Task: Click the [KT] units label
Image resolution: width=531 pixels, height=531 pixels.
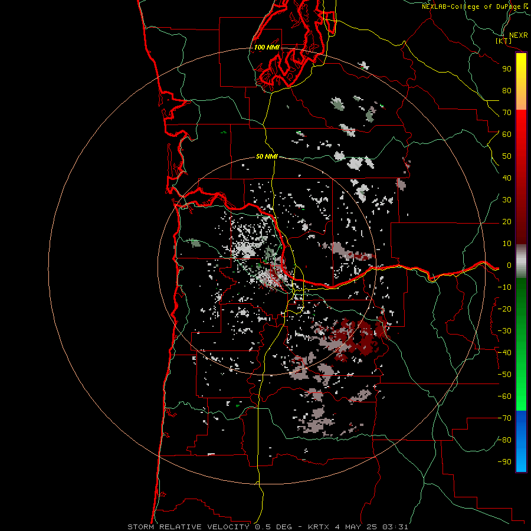Action: click(x=503, y=41)
